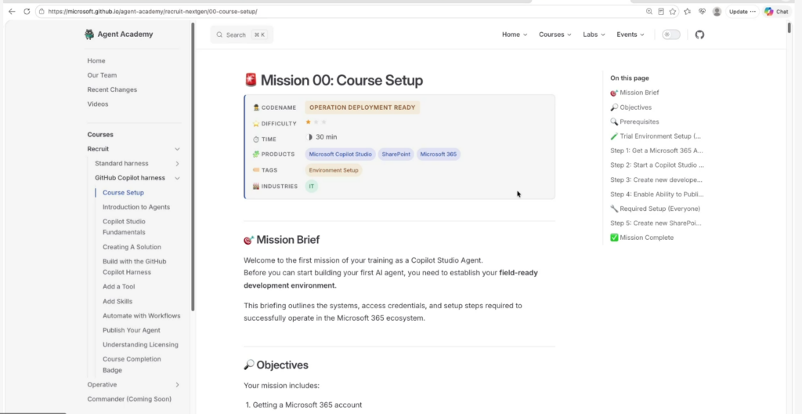Click the page vertical scrollbar thumb
Image resolution: width=802 pixels, height=414 pixels.
coord(789,27)
